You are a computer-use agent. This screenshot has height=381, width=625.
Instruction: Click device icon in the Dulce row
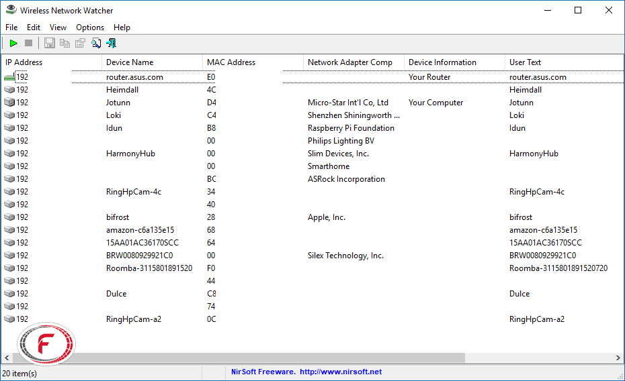[x=9, y=294]
